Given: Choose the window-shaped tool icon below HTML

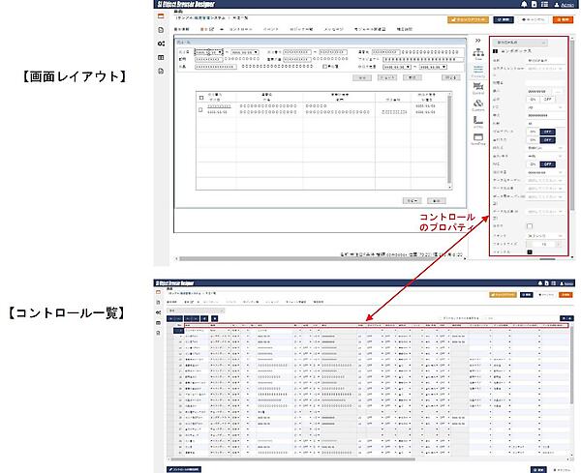Looking at the screenshot, I should tap(478, 138).
